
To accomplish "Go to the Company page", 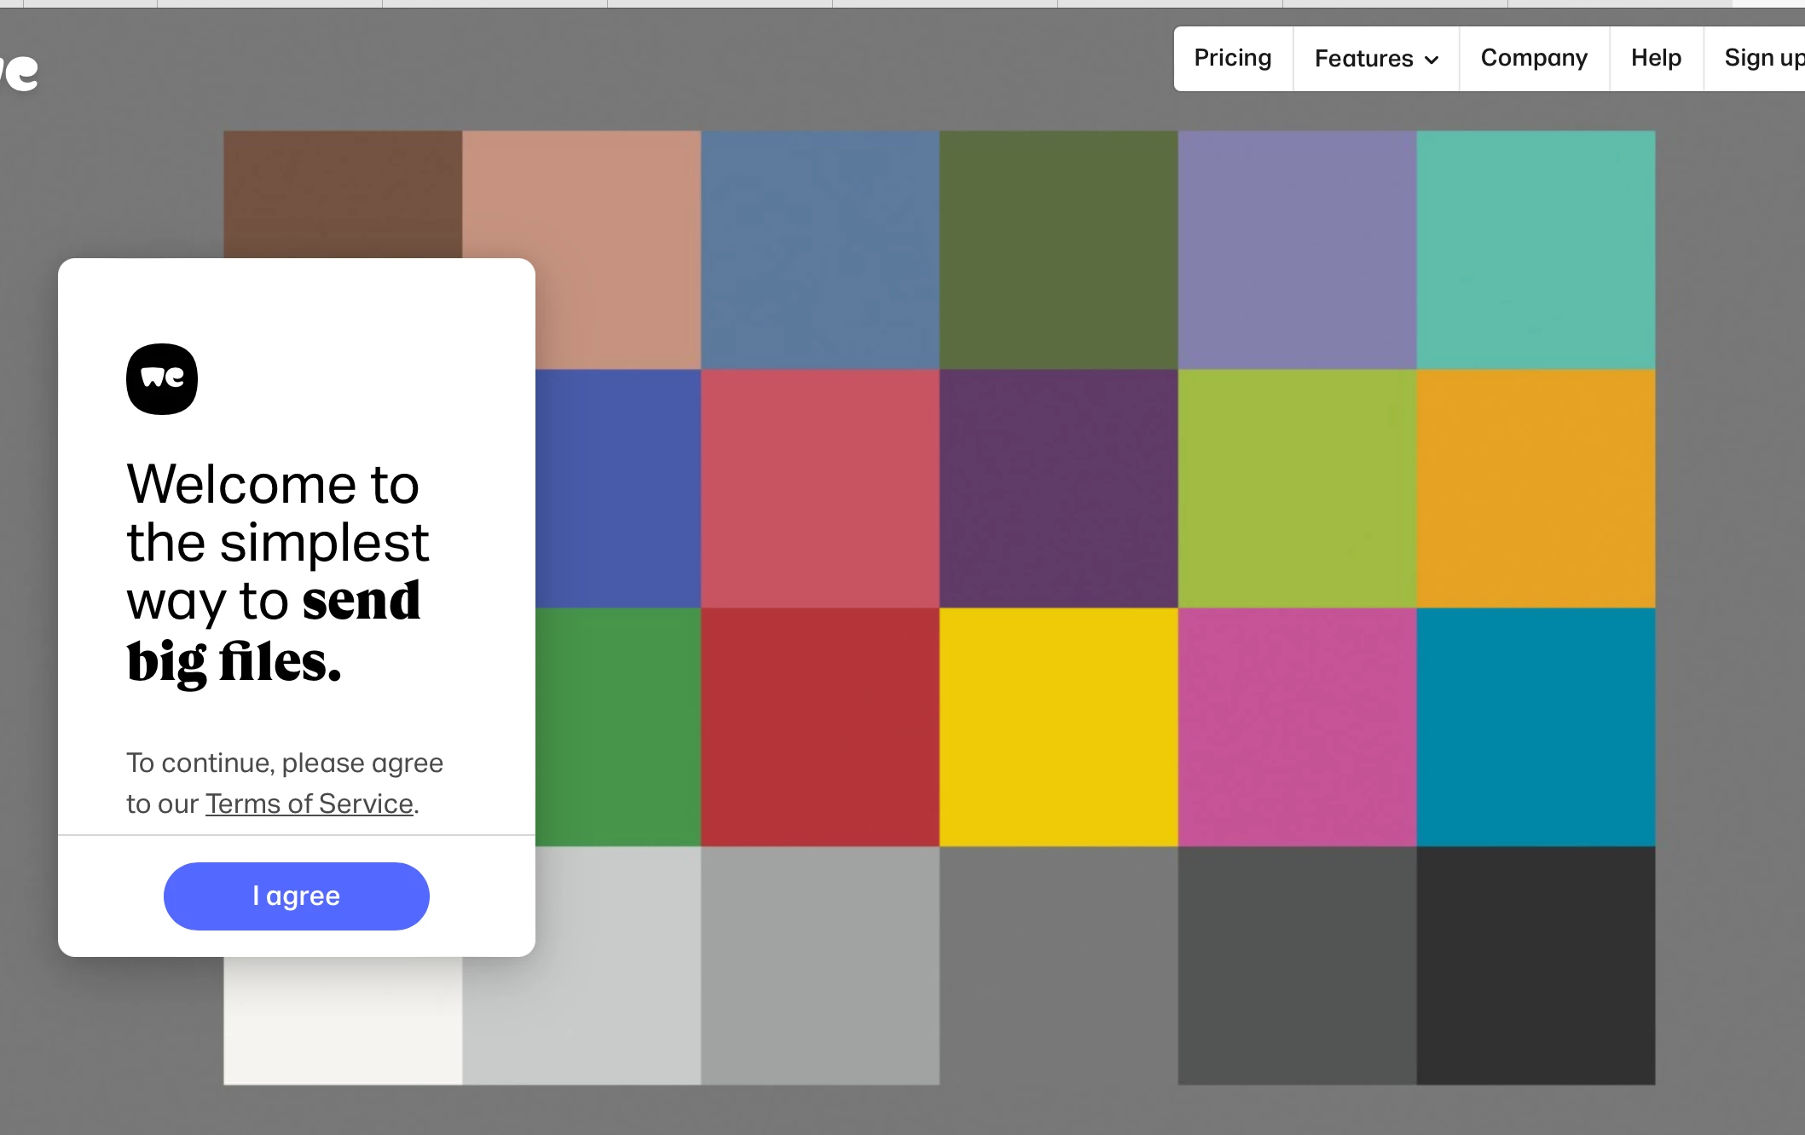I will 1533,58.
